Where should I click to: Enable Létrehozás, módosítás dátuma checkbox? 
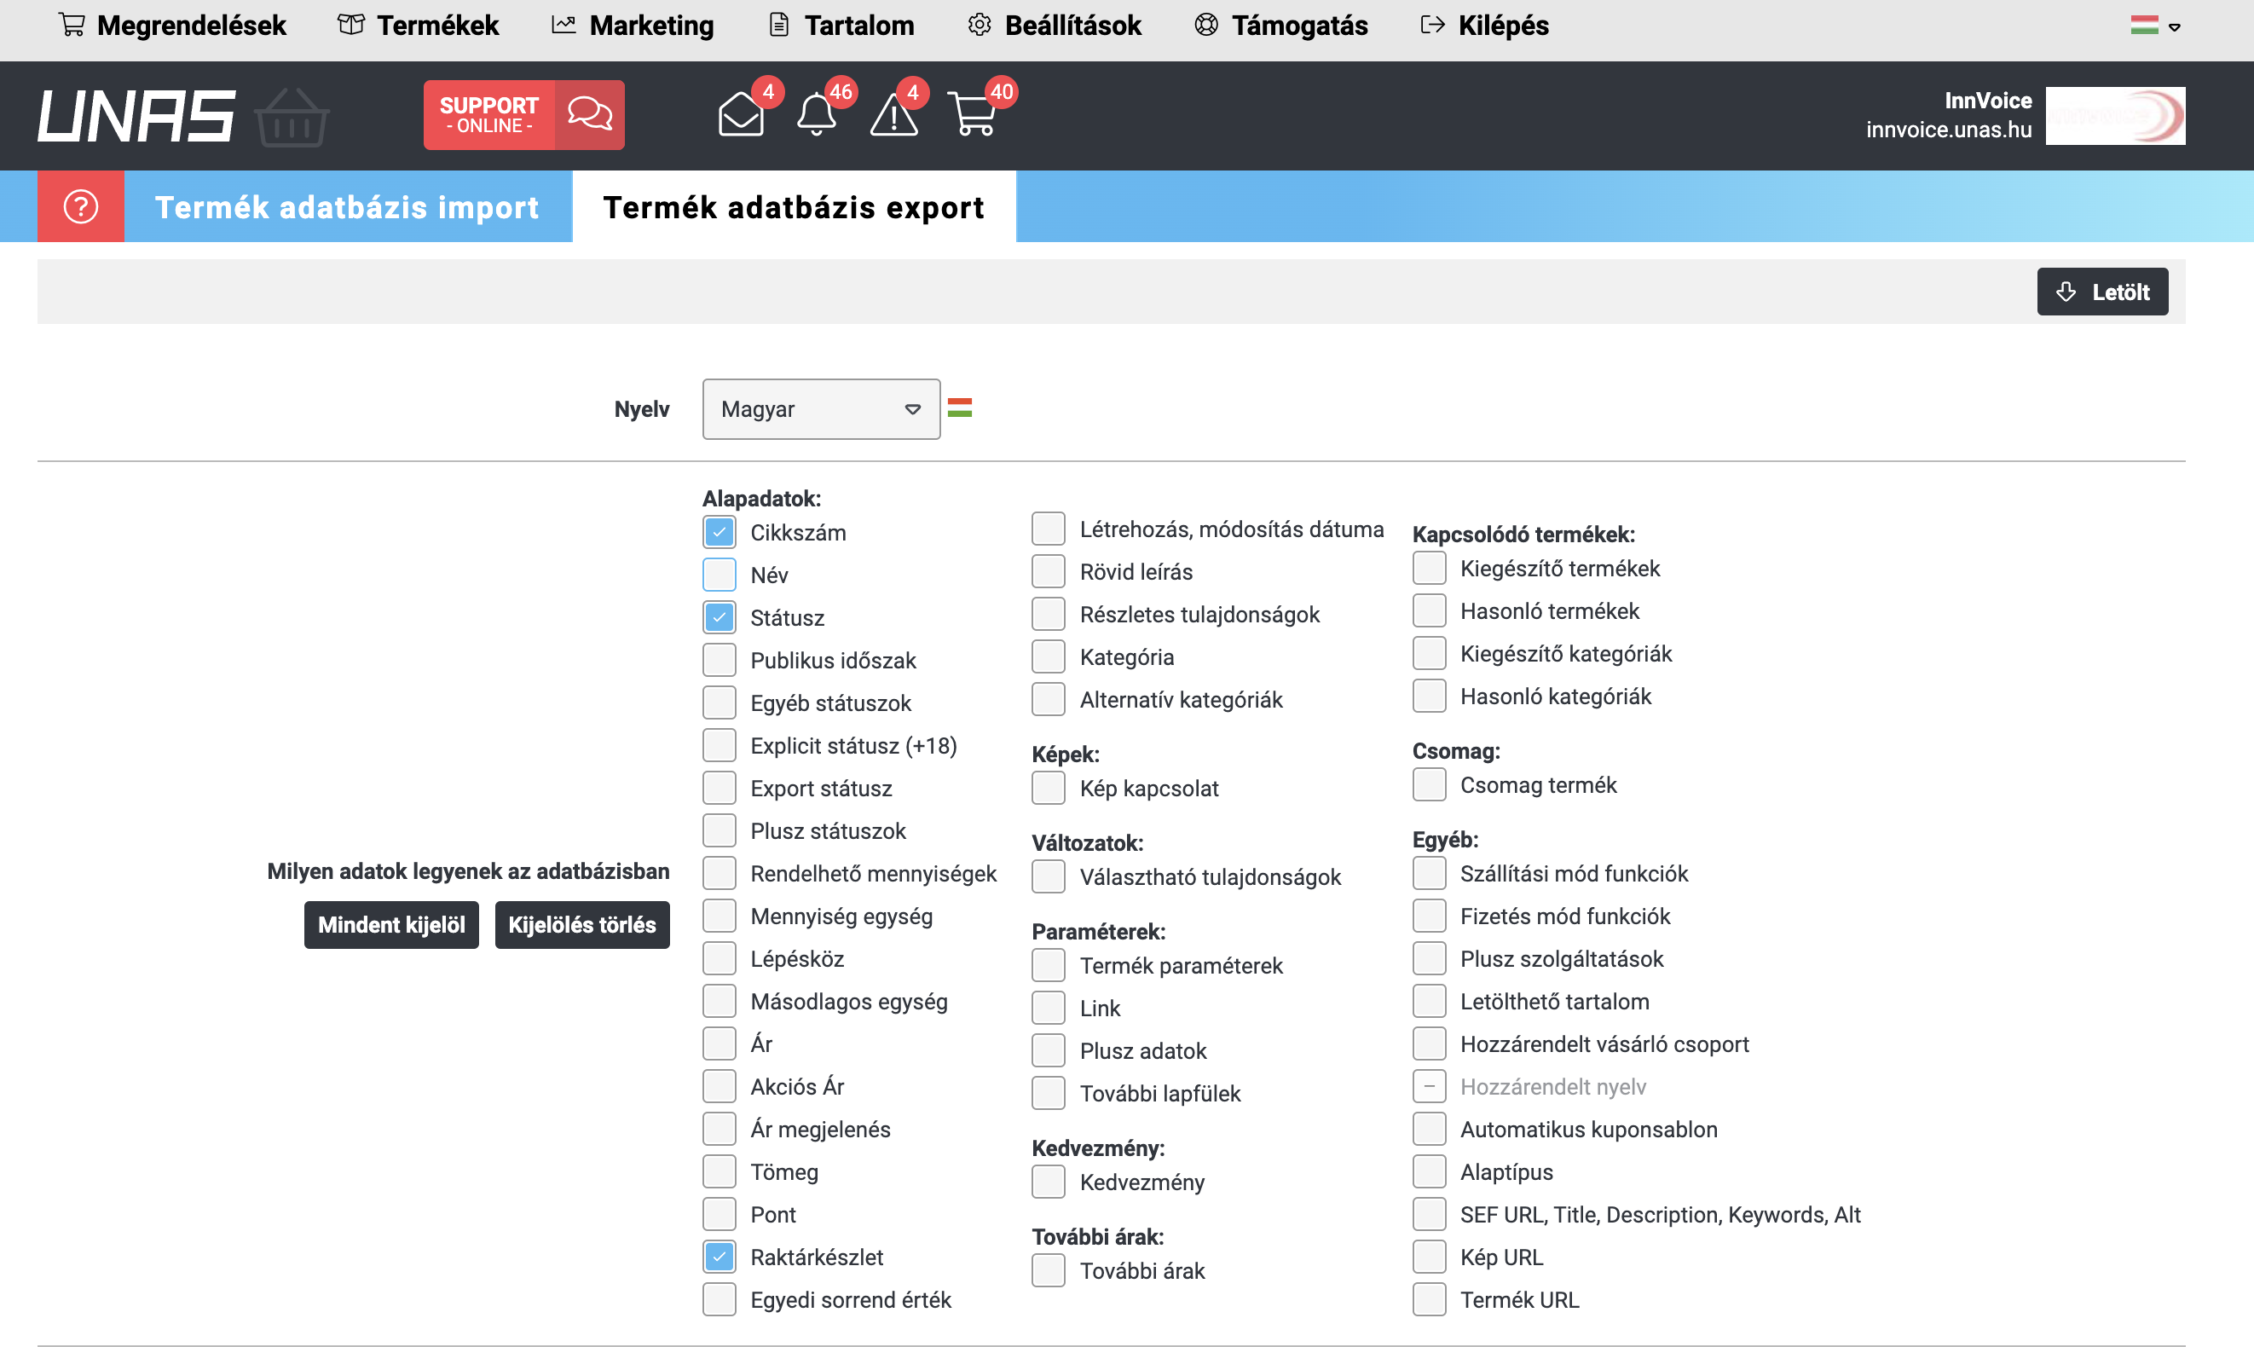(x=1048, y=529)
